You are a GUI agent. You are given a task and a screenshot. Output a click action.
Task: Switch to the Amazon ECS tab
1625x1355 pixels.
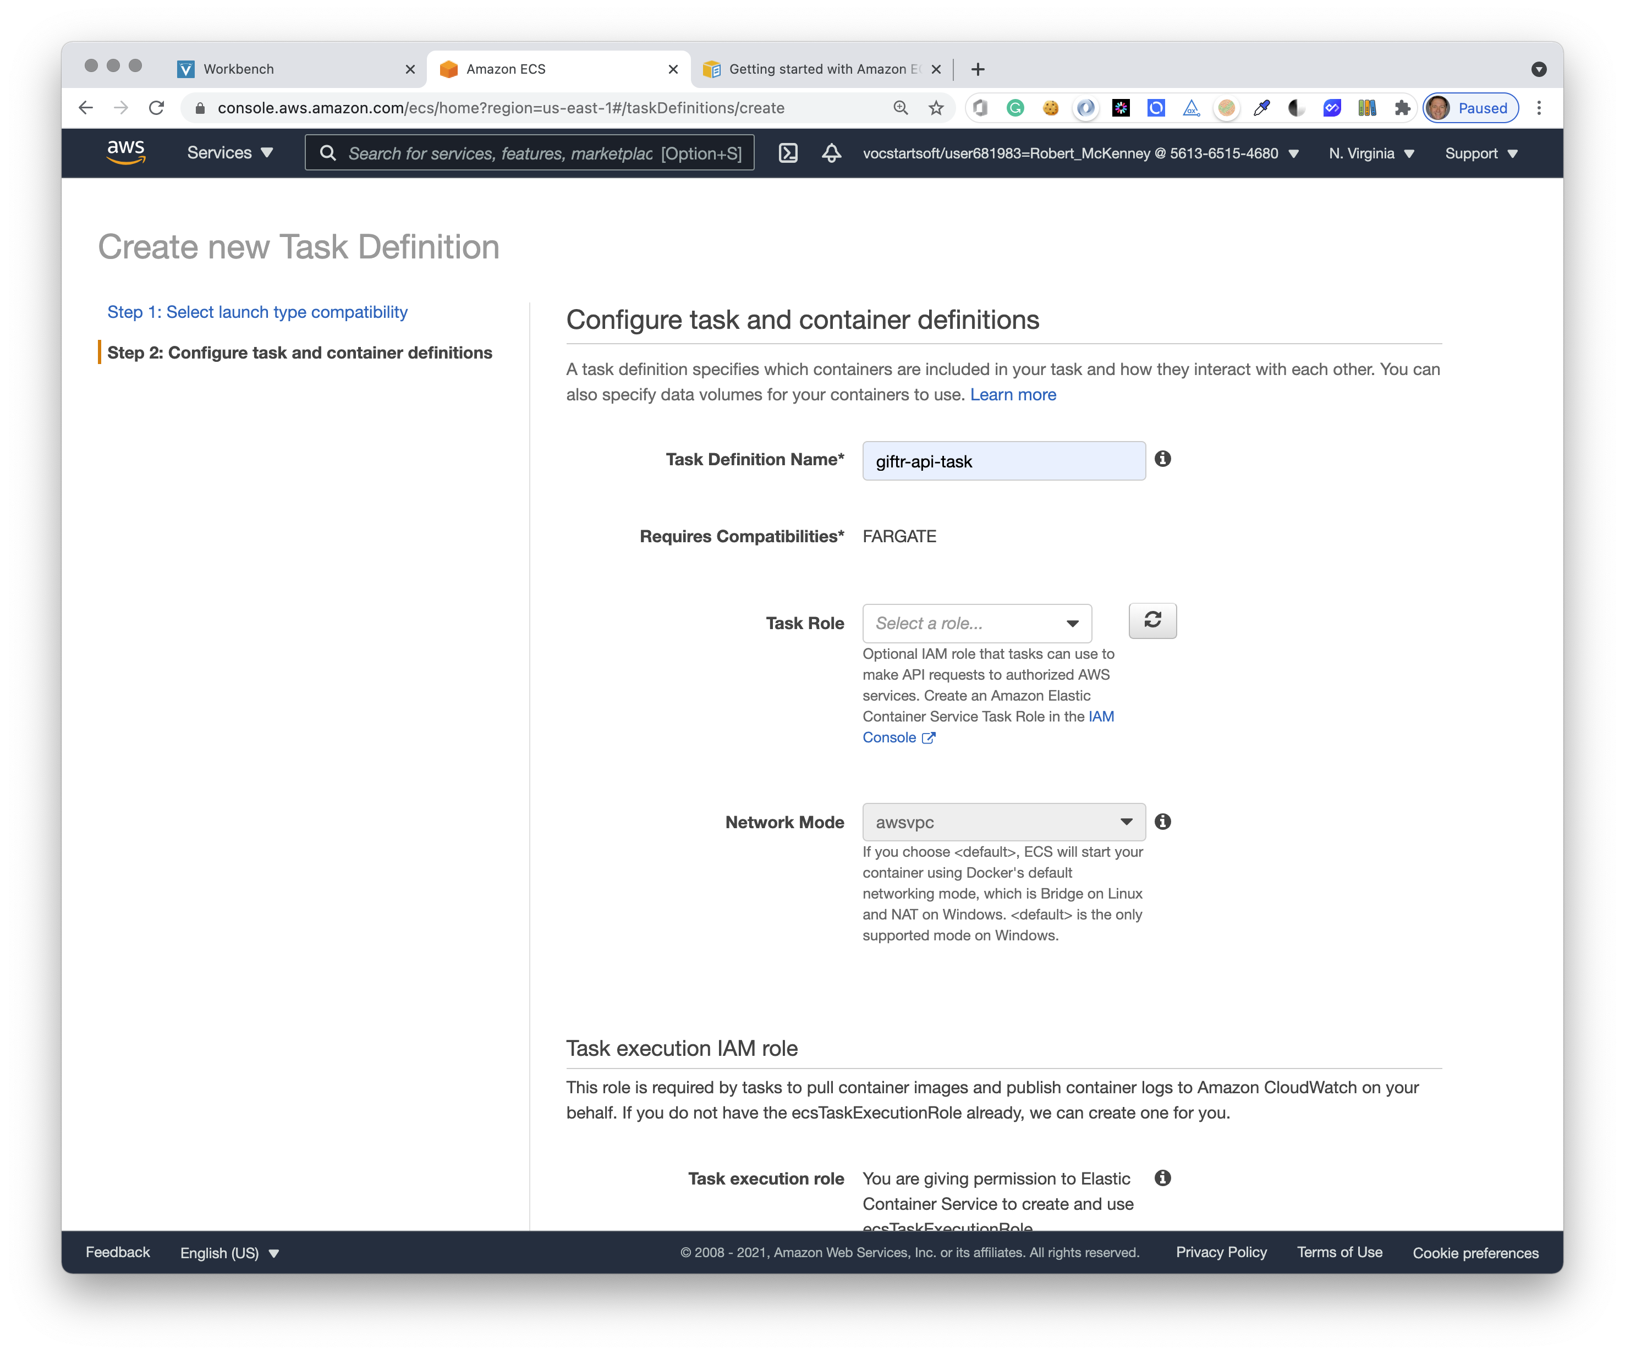click(x=559, y=70)
